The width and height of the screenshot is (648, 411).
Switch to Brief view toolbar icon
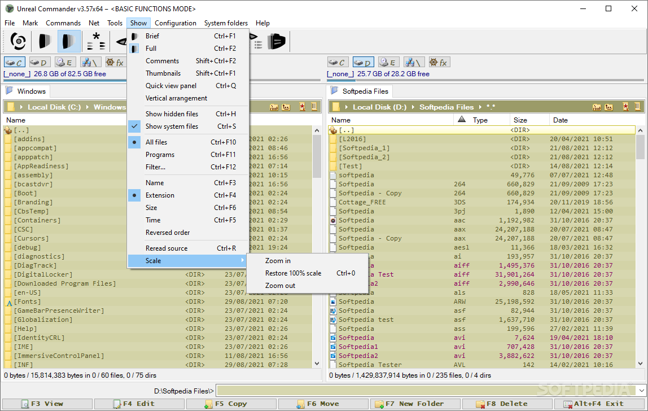click(x=44, y=41)
